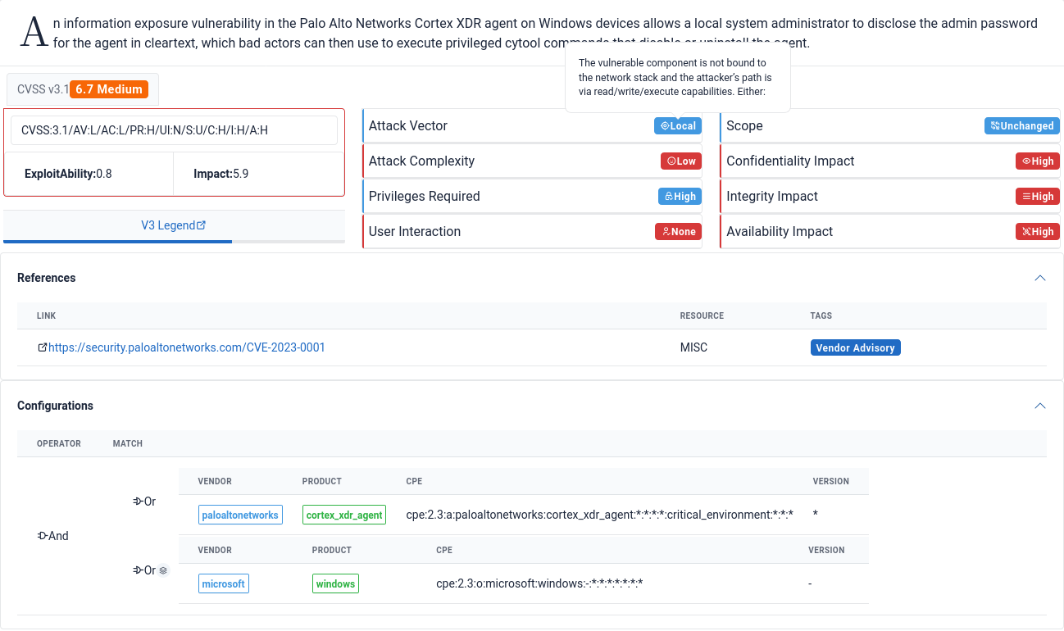Image resolution: width=1064 pixels, height=631 pixels.
Task: Click the RESOURCE column header
Action: (702, 315)
